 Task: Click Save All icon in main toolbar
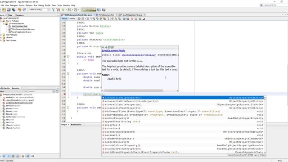(13, 9)
